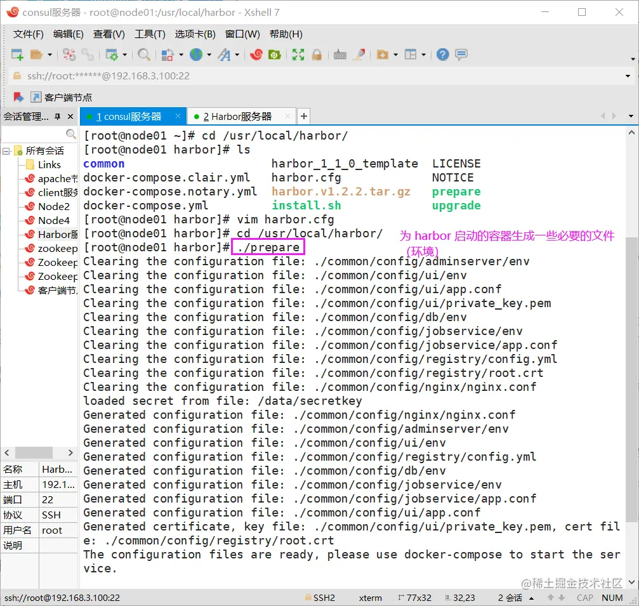Select the apache session in tree
639x606 pixels.
[51, 178]
